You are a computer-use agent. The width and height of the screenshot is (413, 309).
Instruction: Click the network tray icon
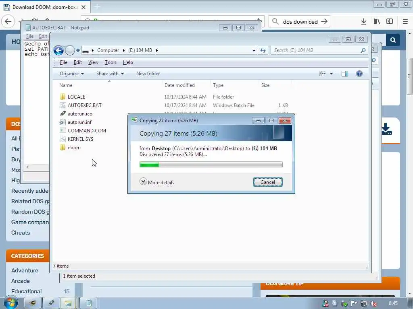tap(364, 304)
